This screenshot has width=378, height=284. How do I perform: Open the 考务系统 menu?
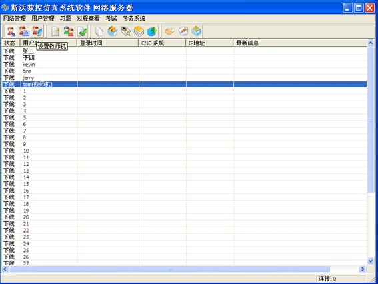[134, 18]
